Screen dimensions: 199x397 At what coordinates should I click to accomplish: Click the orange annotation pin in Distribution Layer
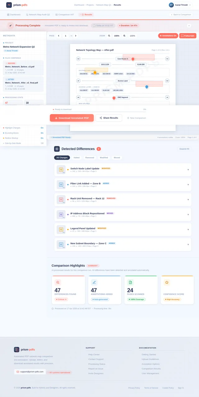pos(95,73)
